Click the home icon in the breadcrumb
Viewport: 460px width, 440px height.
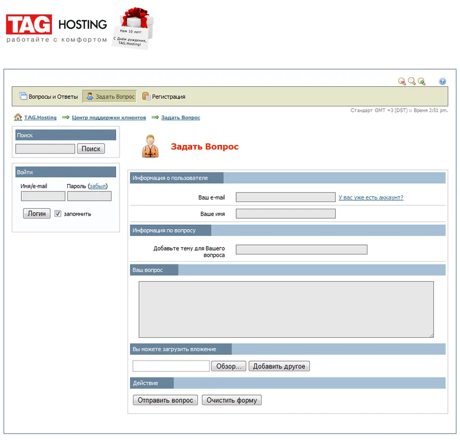(x=18, y=117)
